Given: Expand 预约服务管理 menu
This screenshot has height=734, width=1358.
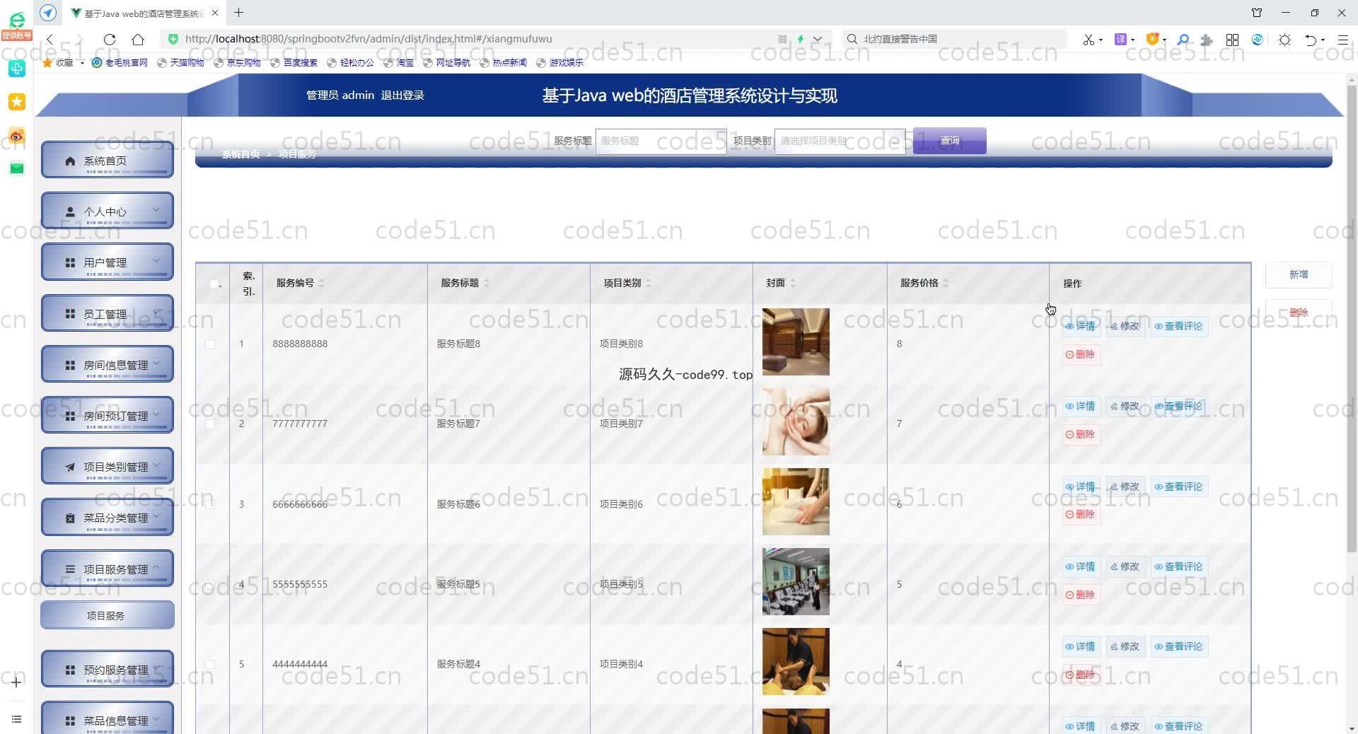Looking at the screenshot, I should tap(108, 669).
